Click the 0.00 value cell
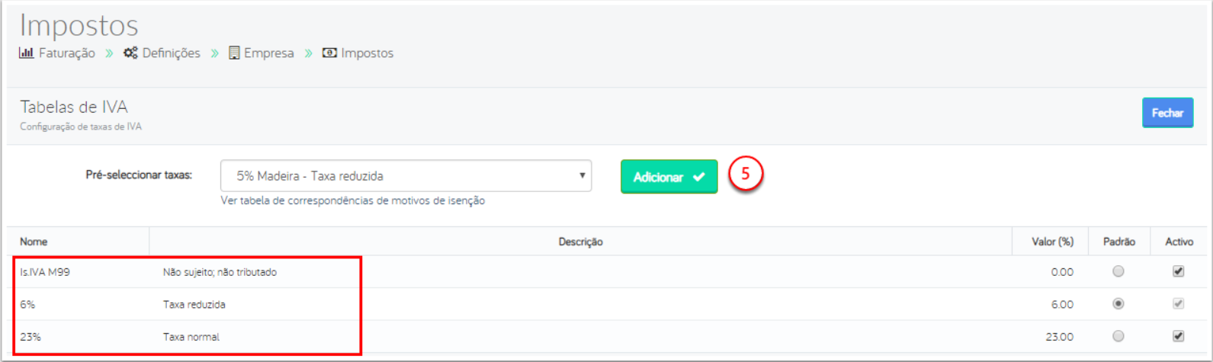The image size is (1213, 362). pos(1062,272)
